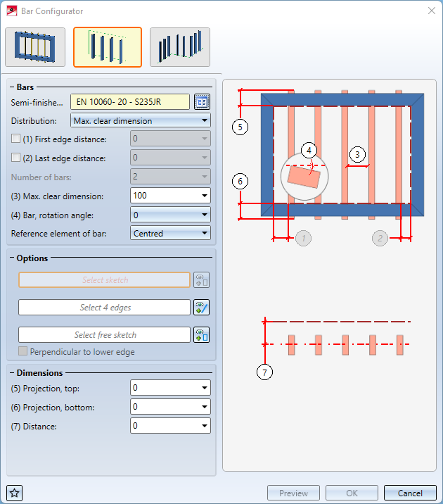The width and height of the screenshot is (443, 504).
Task: Click the Select free sketch field
Action: [105, 334]
